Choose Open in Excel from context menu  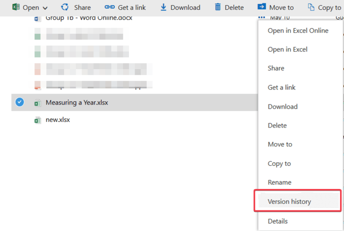pyautogui.click(x=287, y=49)
